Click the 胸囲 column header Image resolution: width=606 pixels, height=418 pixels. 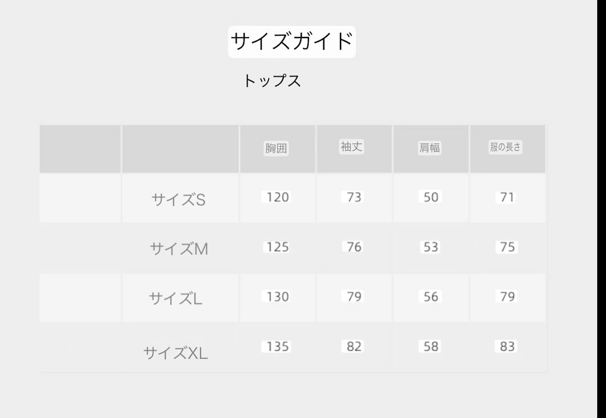coord(276,149)
